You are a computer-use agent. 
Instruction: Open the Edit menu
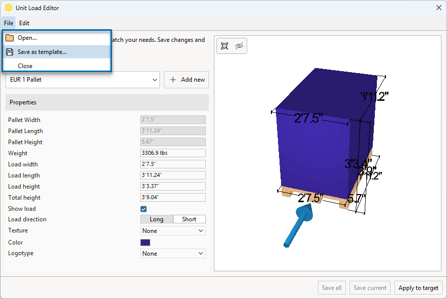pos(24,23)
